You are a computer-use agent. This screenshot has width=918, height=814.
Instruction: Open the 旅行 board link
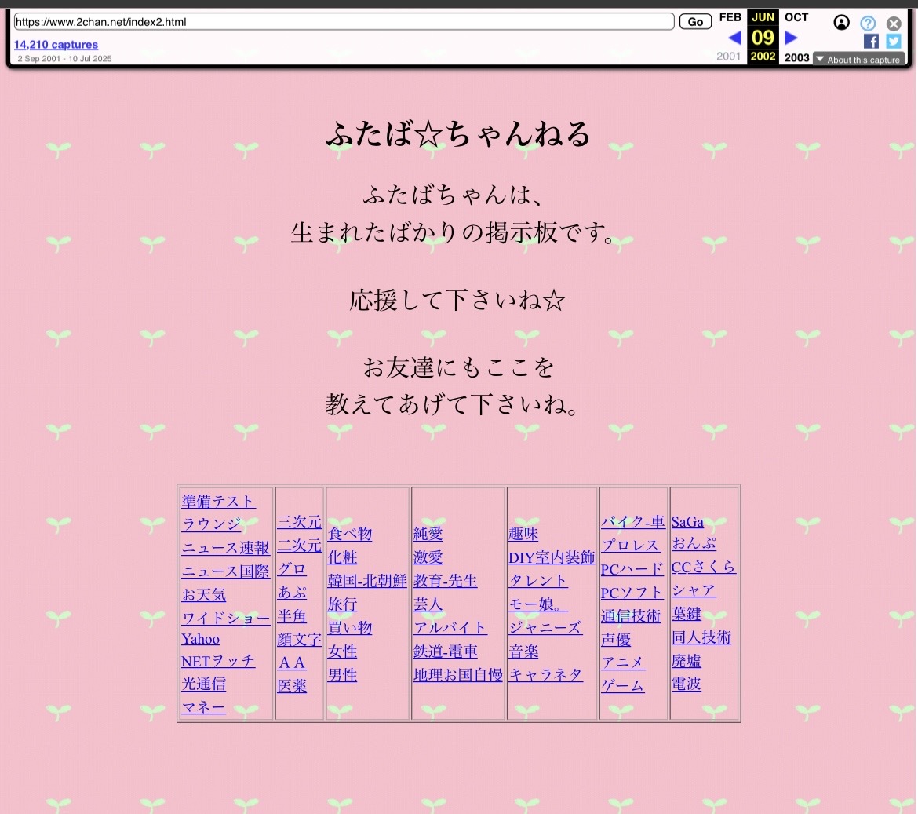point(343,604)
